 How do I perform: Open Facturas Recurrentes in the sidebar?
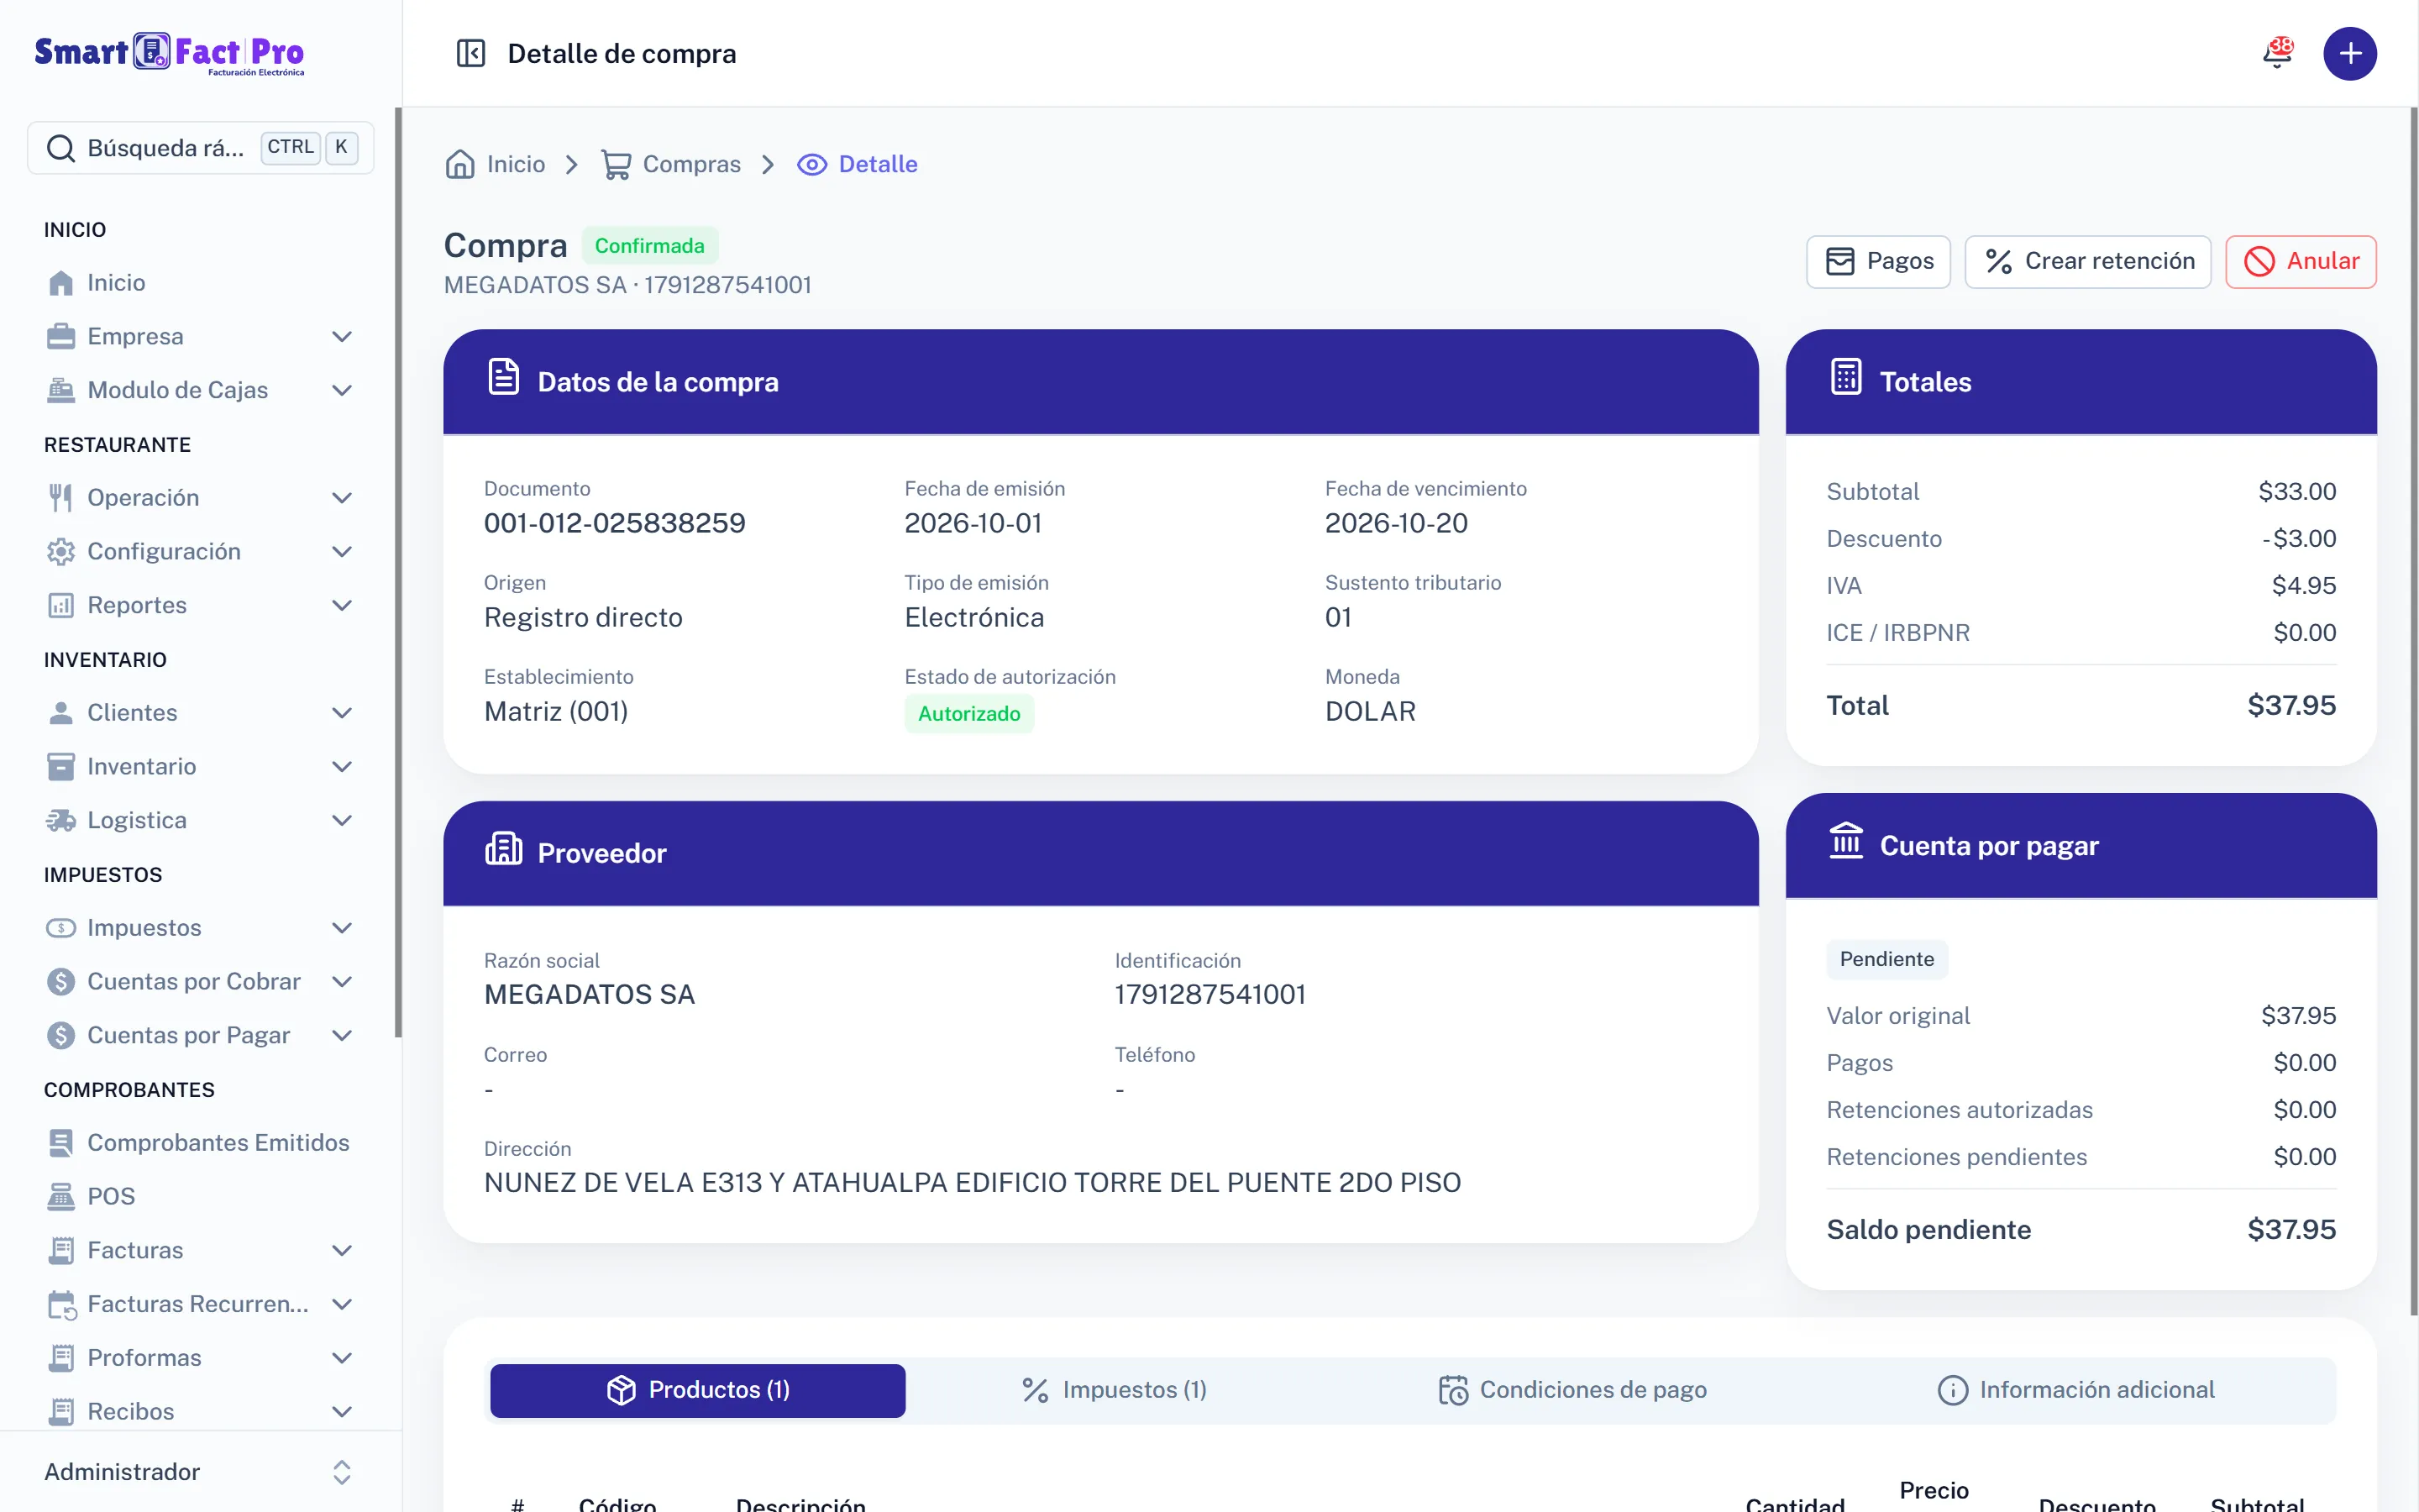click(x=200, y=1303)
